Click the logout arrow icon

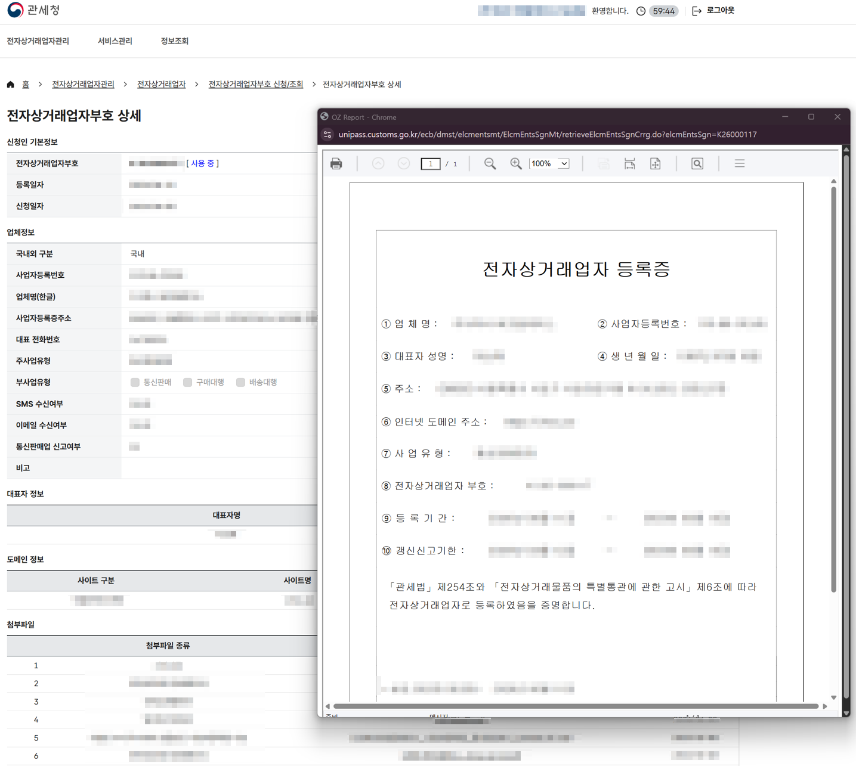[697, 11]
